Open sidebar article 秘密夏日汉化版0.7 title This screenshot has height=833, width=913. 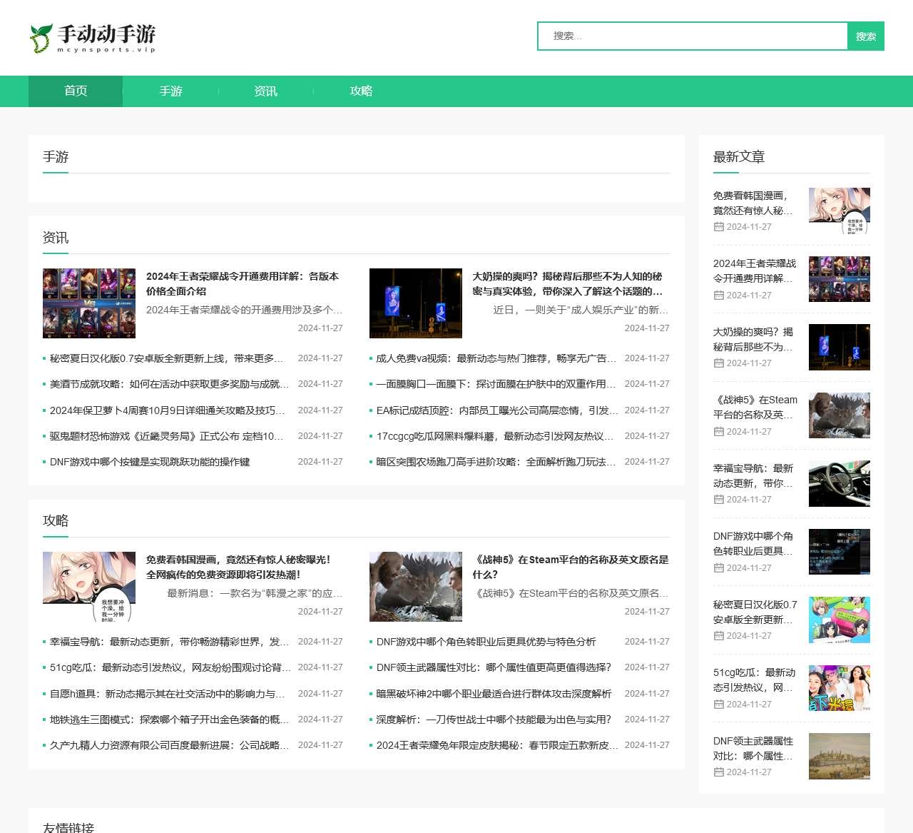point(755,612)
